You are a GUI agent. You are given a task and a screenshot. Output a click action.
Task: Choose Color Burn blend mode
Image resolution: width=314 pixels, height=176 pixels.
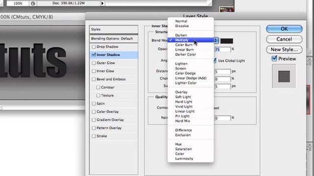click(x=191, y=44)
